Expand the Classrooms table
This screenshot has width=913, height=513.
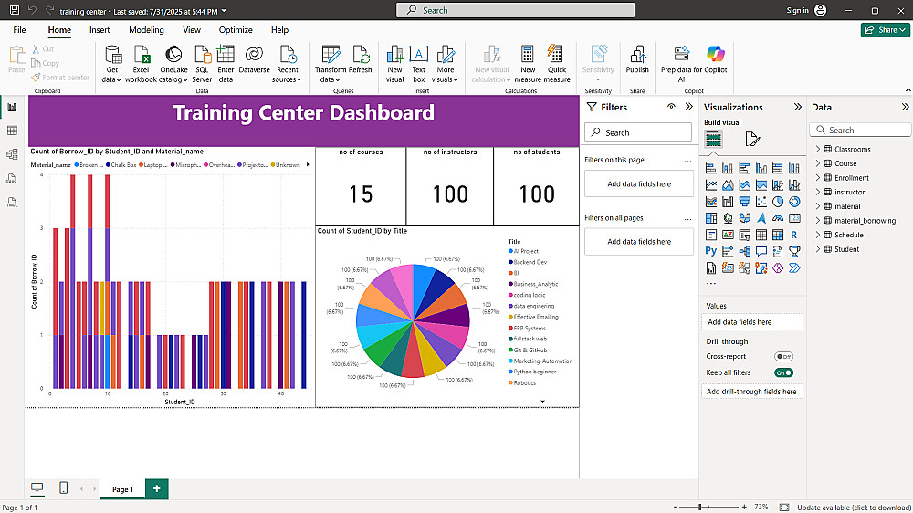point(817,149)
